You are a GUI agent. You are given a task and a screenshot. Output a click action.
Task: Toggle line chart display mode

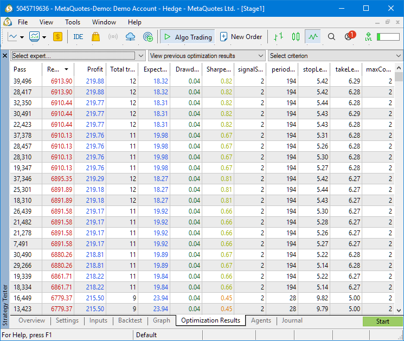pos(313,37)
